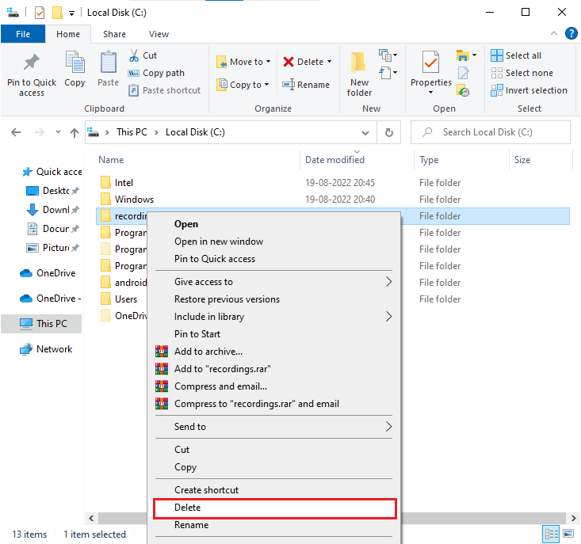This screenshot has width=581, height=544.
Task: Switch to Large icons view in status bar
Action: [568, 534]
